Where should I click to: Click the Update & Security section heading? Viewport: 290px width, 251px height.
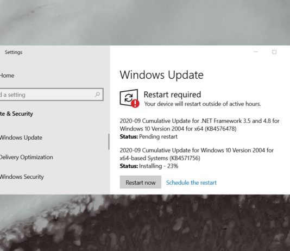tap(16, 114)
